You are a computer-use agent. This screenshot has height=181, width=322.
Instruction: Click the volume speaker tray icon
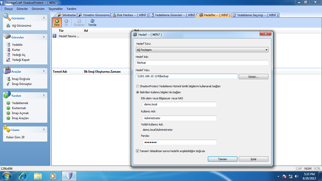click(x=296, y=176)
